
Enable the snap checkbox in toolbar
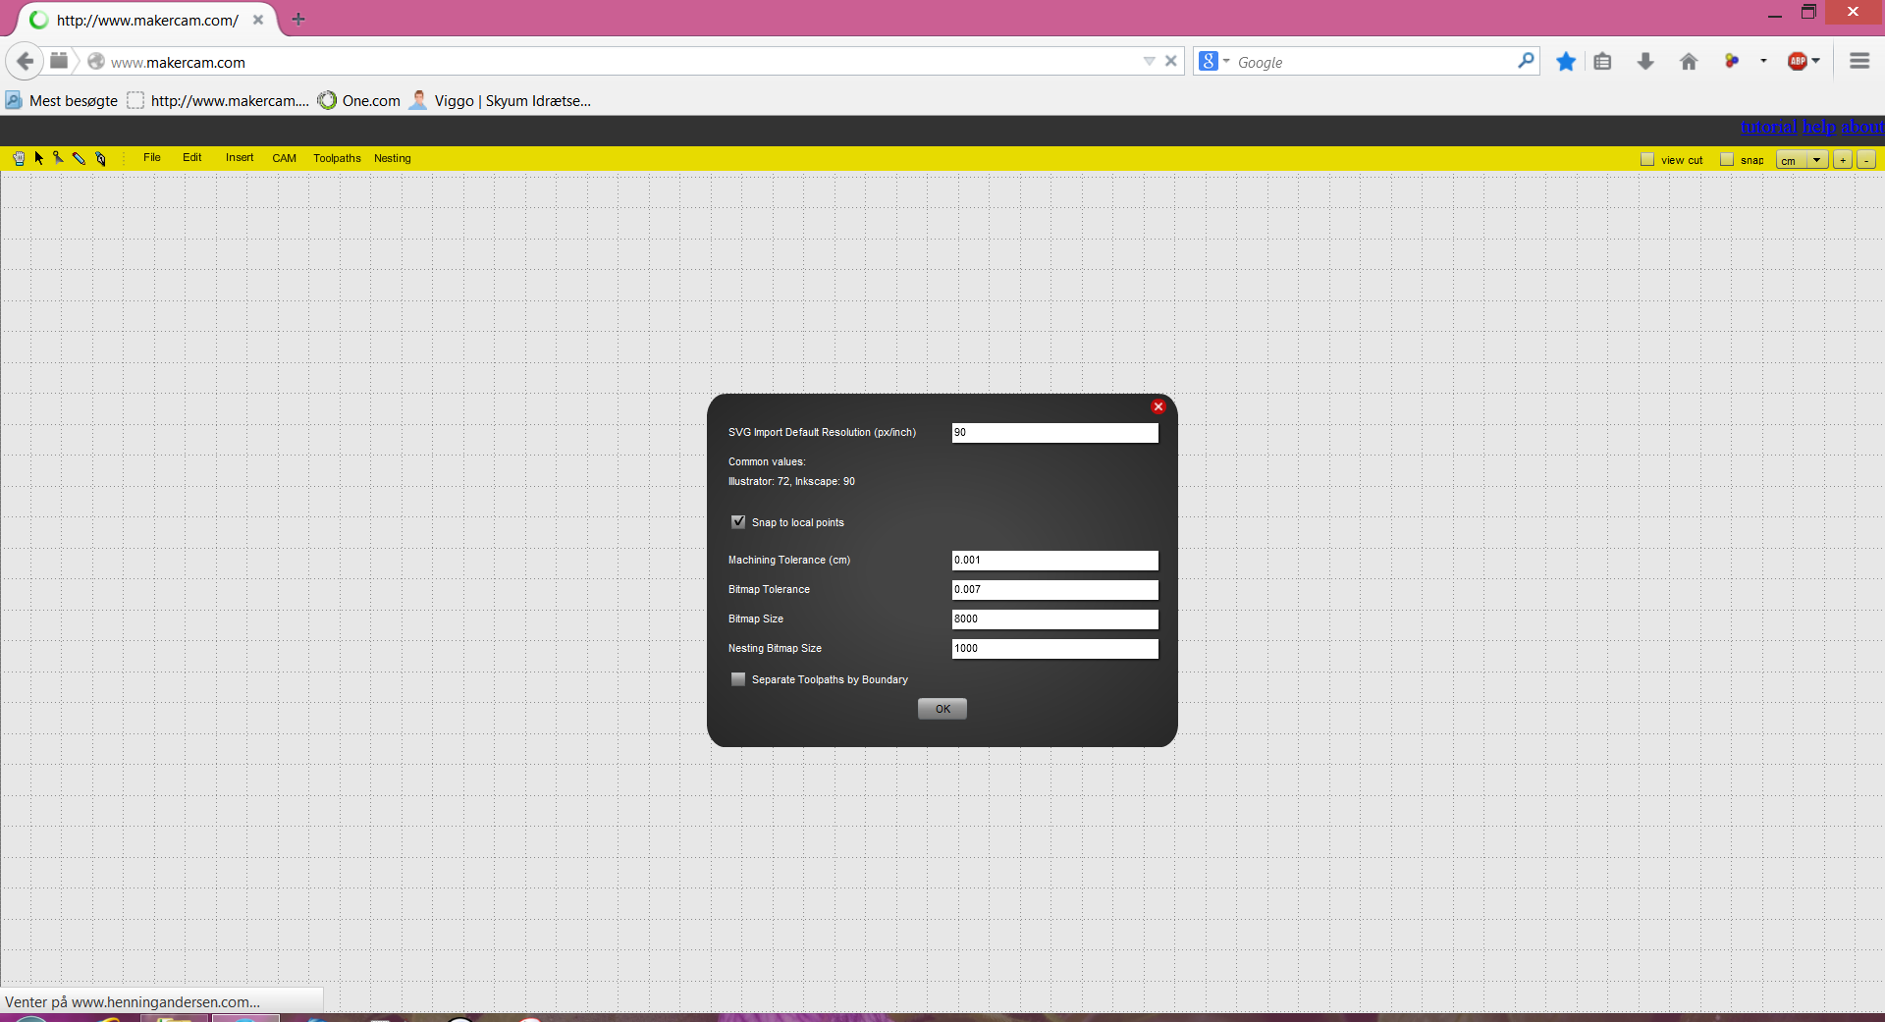pyautogui.click(x=1727, y=160)
